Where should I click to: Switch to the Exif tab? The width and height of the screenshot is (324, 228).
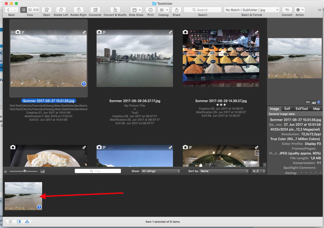pos(287,109)
